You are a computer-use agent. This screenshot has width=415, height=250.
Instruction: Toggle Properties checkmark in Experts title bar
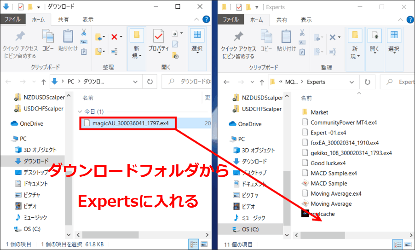coord(238,7)
